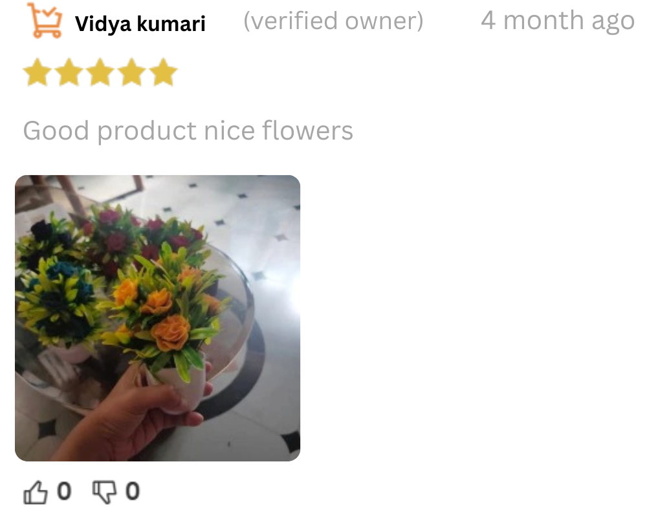Click the thumbs down icon
The width and height of the screenshot is (647, 517).
coord(104,492)
